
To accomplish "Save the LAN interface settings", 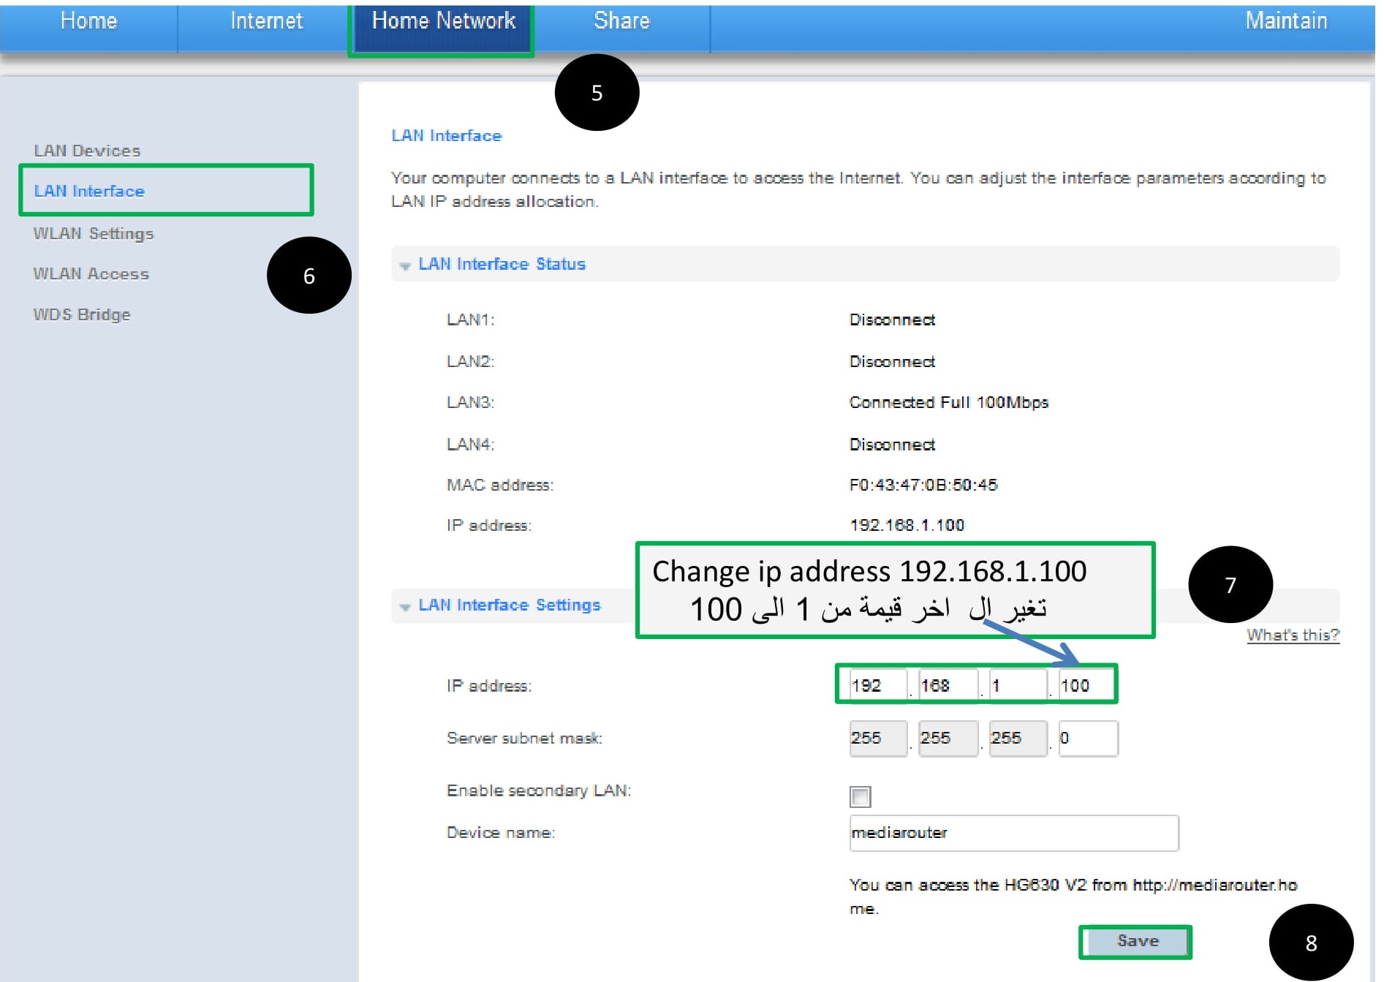I will pos(1136,941).
